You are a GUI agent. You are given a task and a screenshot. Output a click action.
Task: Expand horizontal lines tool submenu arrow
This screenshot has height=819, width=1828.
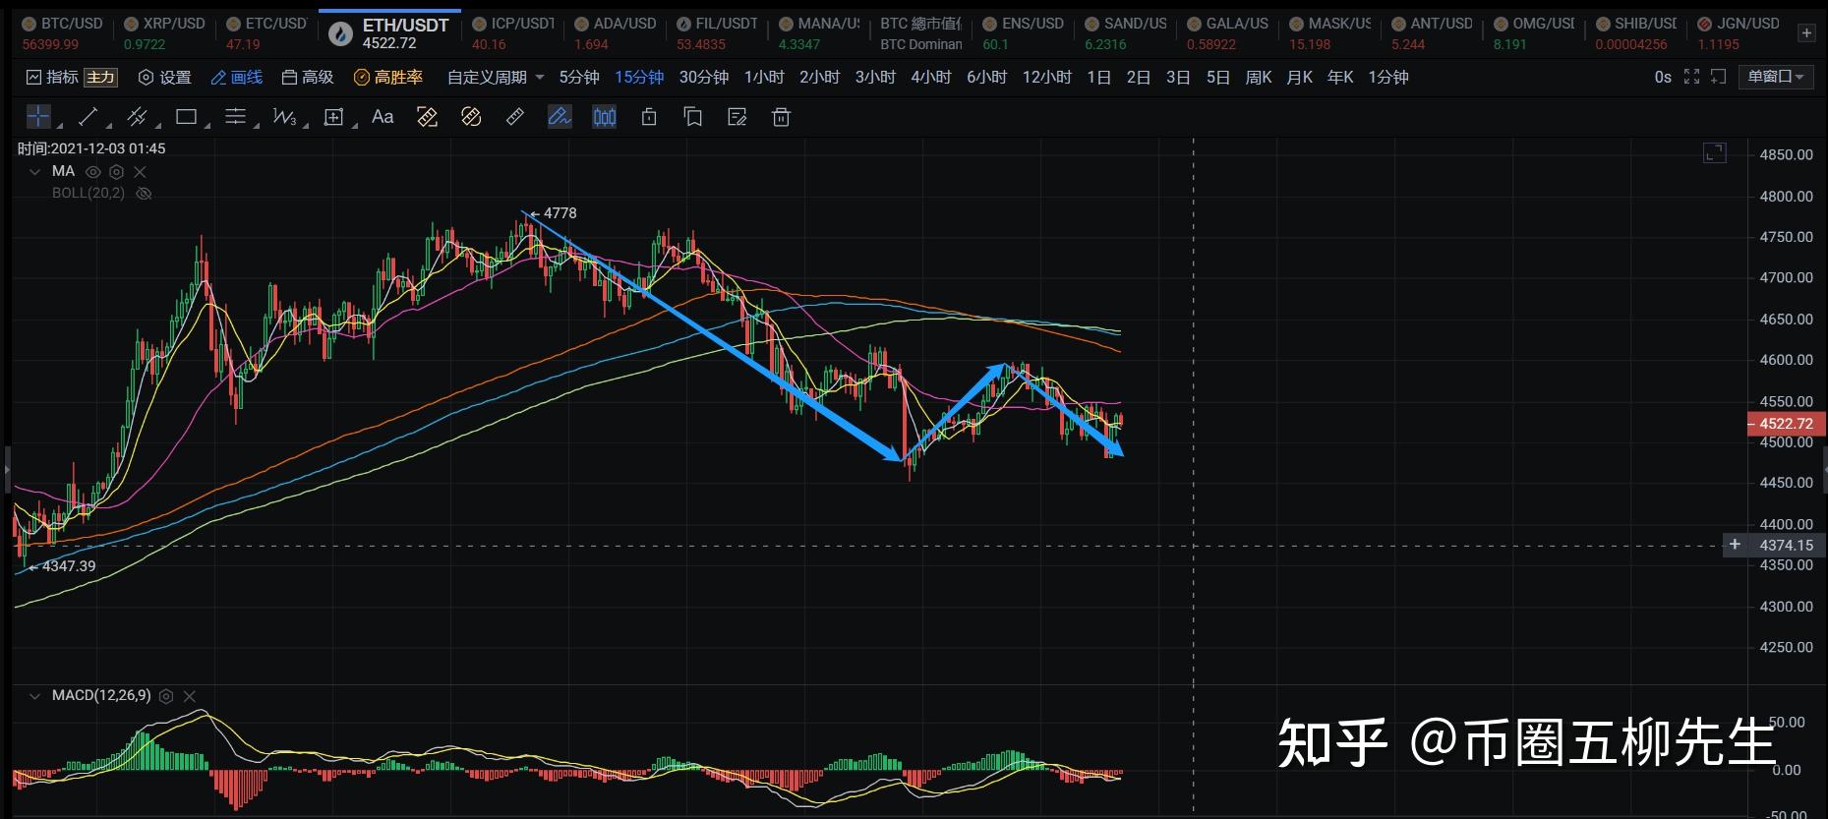pos(256,126)
